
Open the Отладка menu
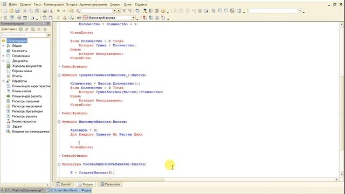(x=72, y=4)
